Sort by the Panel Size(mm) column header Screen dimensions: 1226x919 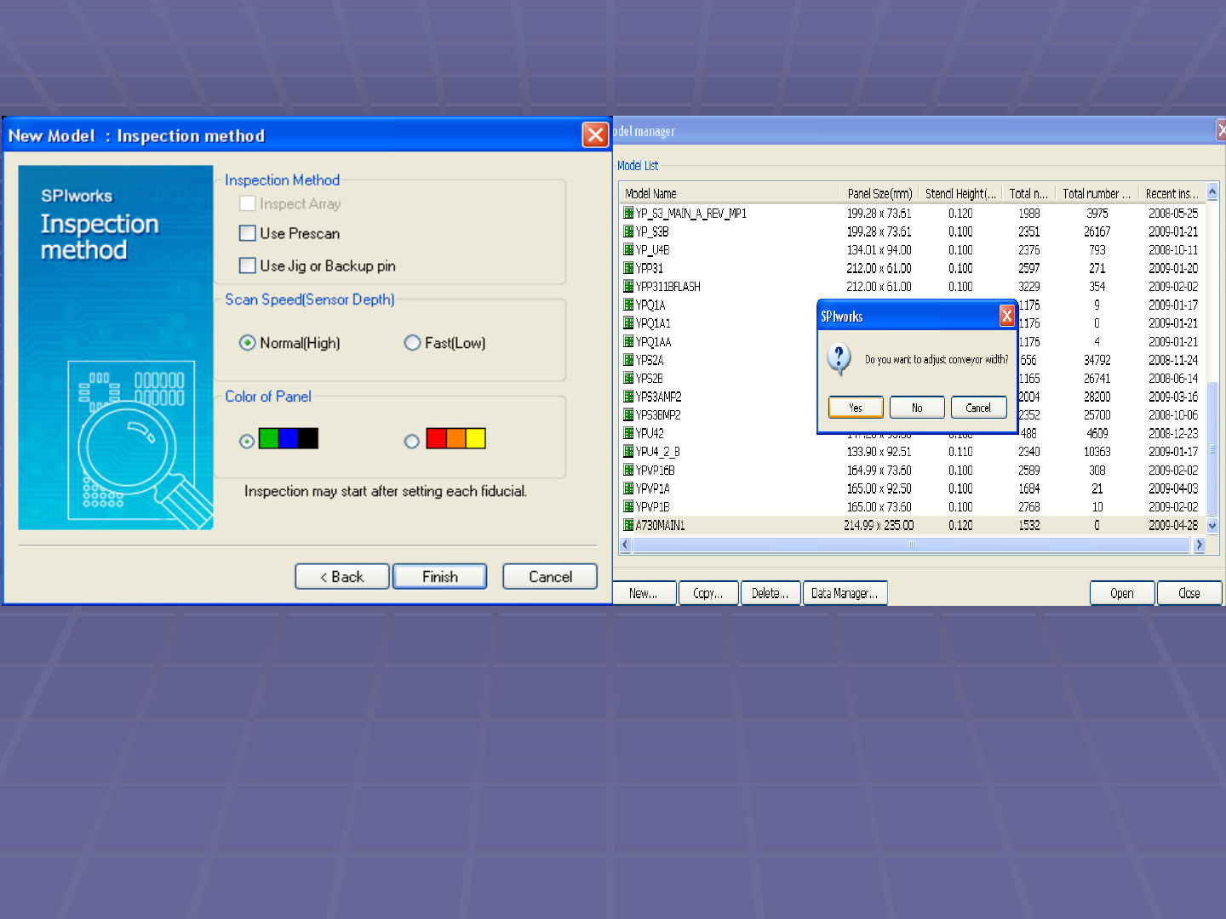pyautogui.click(x=879, y=193)
